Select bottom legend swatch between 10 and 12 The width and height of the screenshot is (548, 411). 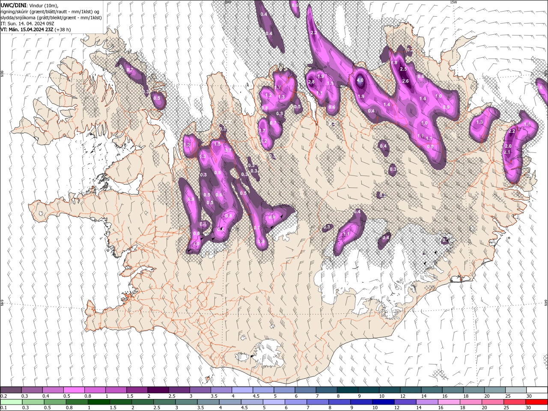[x=383, y=402]
